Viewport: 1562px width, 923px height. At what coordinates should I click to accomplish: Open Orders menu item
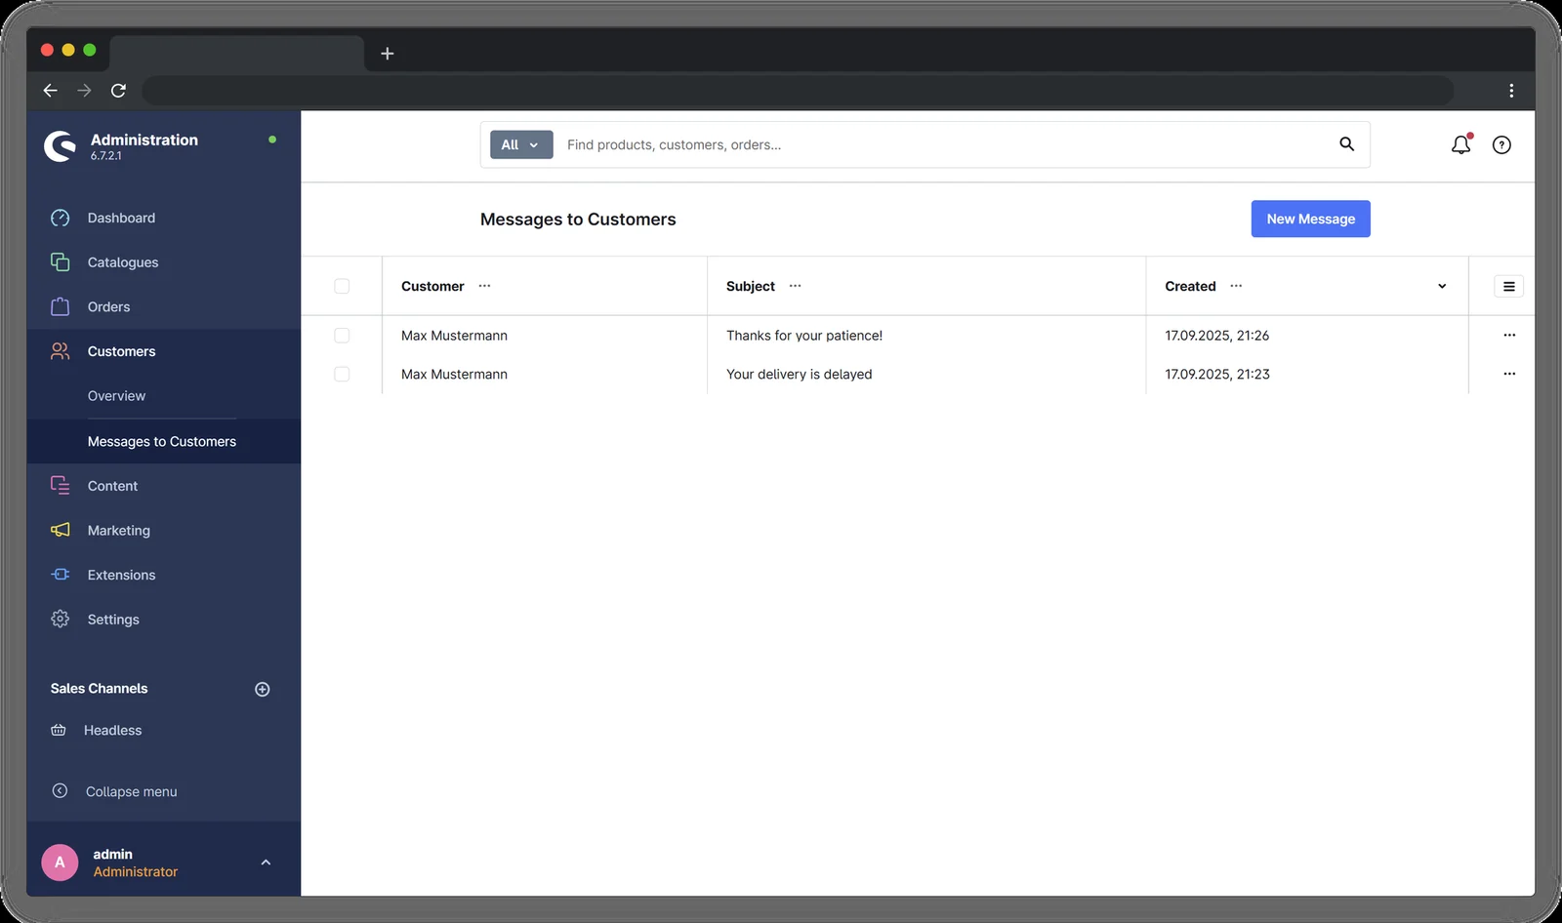click(x=108, y=306)
